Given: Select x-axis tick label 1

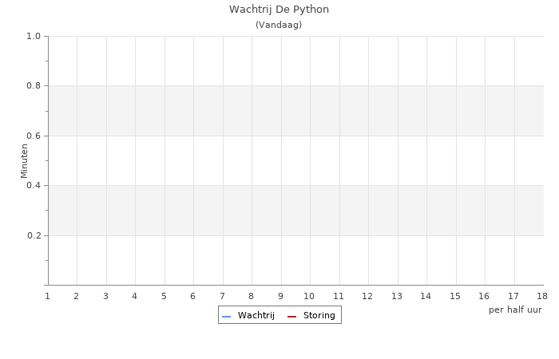Looking at the screenshot, I should coord(48,297).
